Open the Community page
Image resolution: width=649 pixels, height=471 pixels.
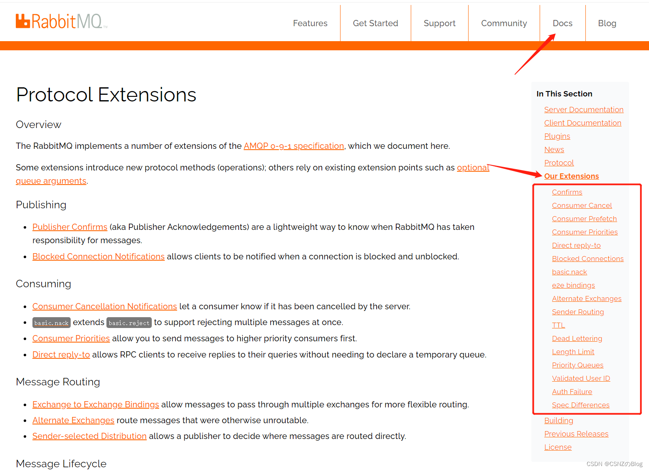click(x=504, y=23)
